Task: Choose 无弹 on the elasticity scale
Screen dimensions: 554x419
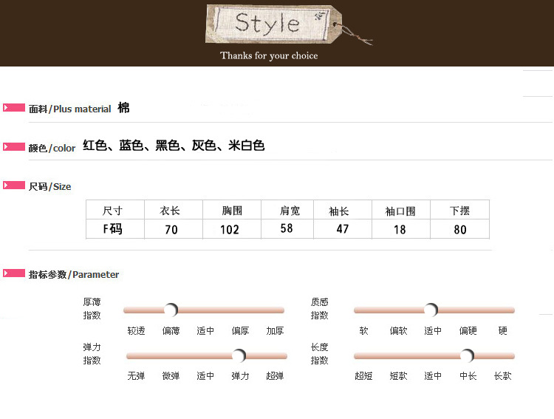Action: (136, 376)
